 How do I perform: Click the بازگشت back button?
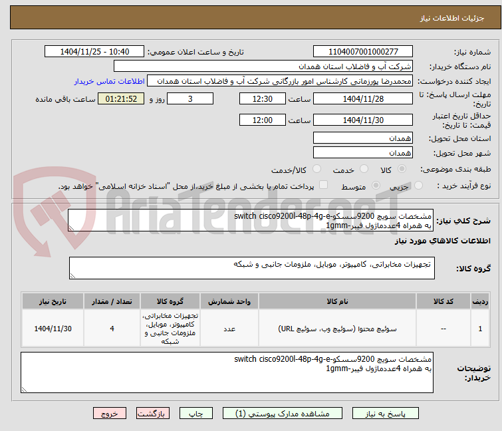coord(153,414)
